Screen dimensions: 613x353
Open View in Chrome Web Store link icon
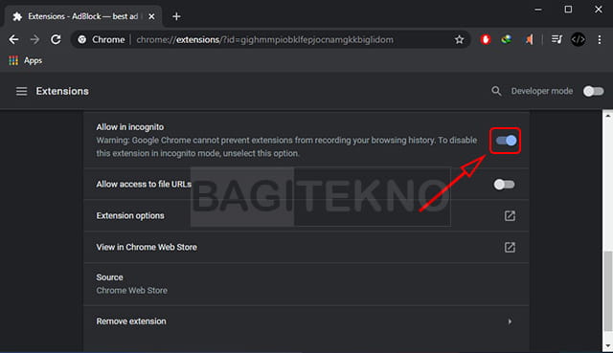pyautogui.click(x=510, y=247)
